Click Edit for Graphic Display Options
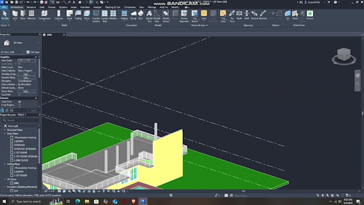Viewport: 364px width, 205px height. [x=26, y=78]
